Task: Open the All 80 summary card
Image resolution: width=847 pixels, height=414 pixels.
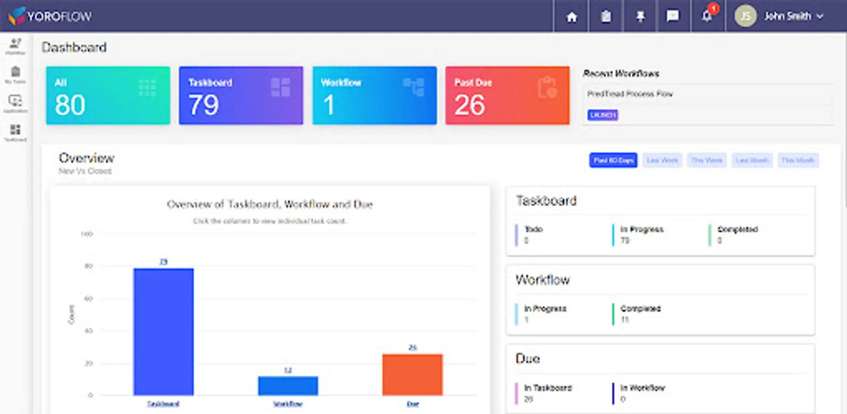Action: [108, 95]
